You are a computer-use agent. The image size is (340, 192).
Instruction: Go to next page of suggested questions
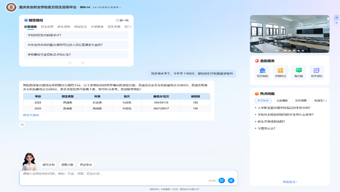(x=83, y=63)
